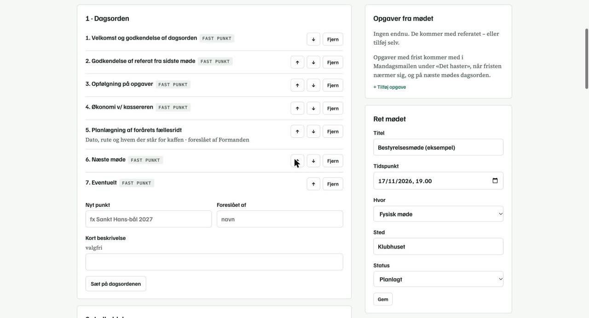Click the "Ingen endnu" paragraph
The image size is (589, 318).
436,38
